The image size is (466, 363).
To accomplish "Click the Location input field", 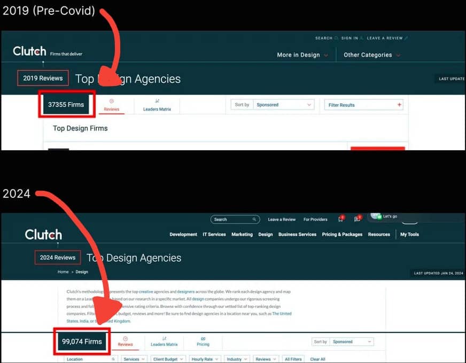I will pos(91,359).
